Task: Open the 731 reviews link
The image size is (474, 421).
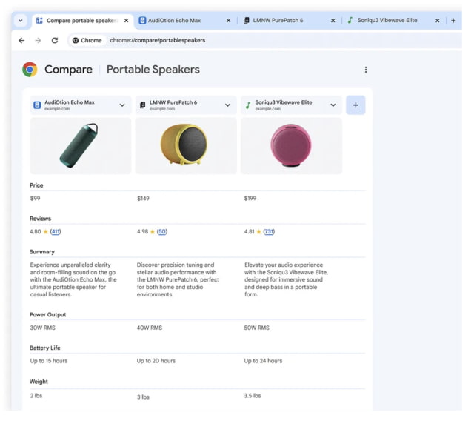Action: click(x=269, y=232)
